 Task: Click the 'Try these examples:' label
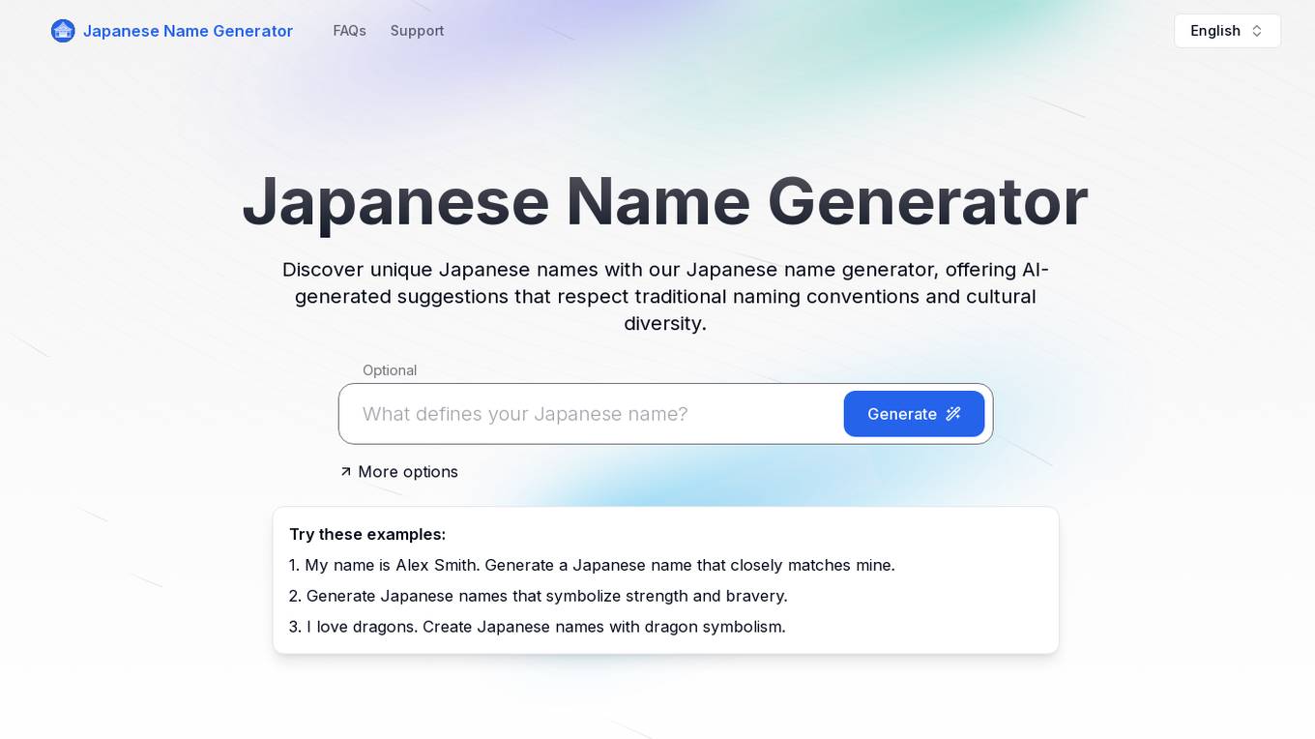367,534
